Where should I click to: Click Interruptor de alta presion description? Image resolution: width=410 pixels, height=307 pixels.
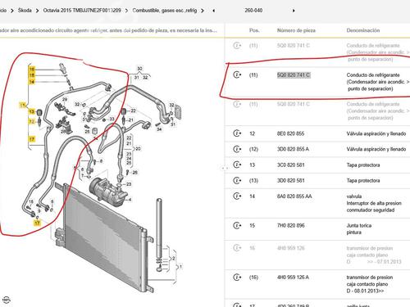pyautogui.click(x=374, y=203)
